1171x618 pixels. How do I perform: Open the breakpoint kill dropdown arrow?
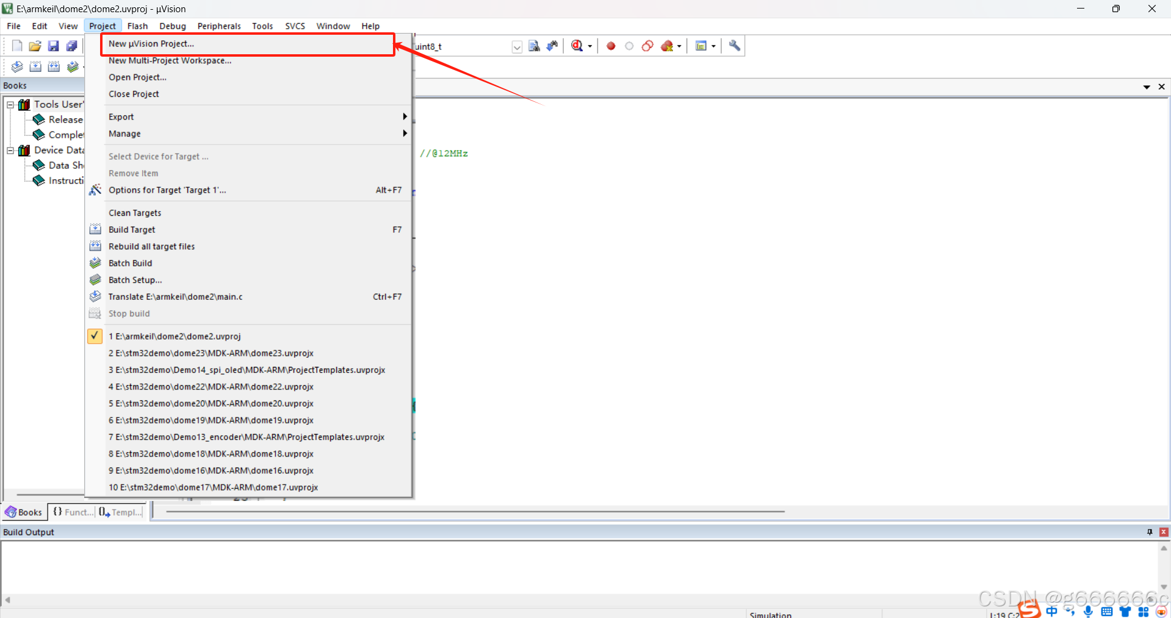[679, 46]
